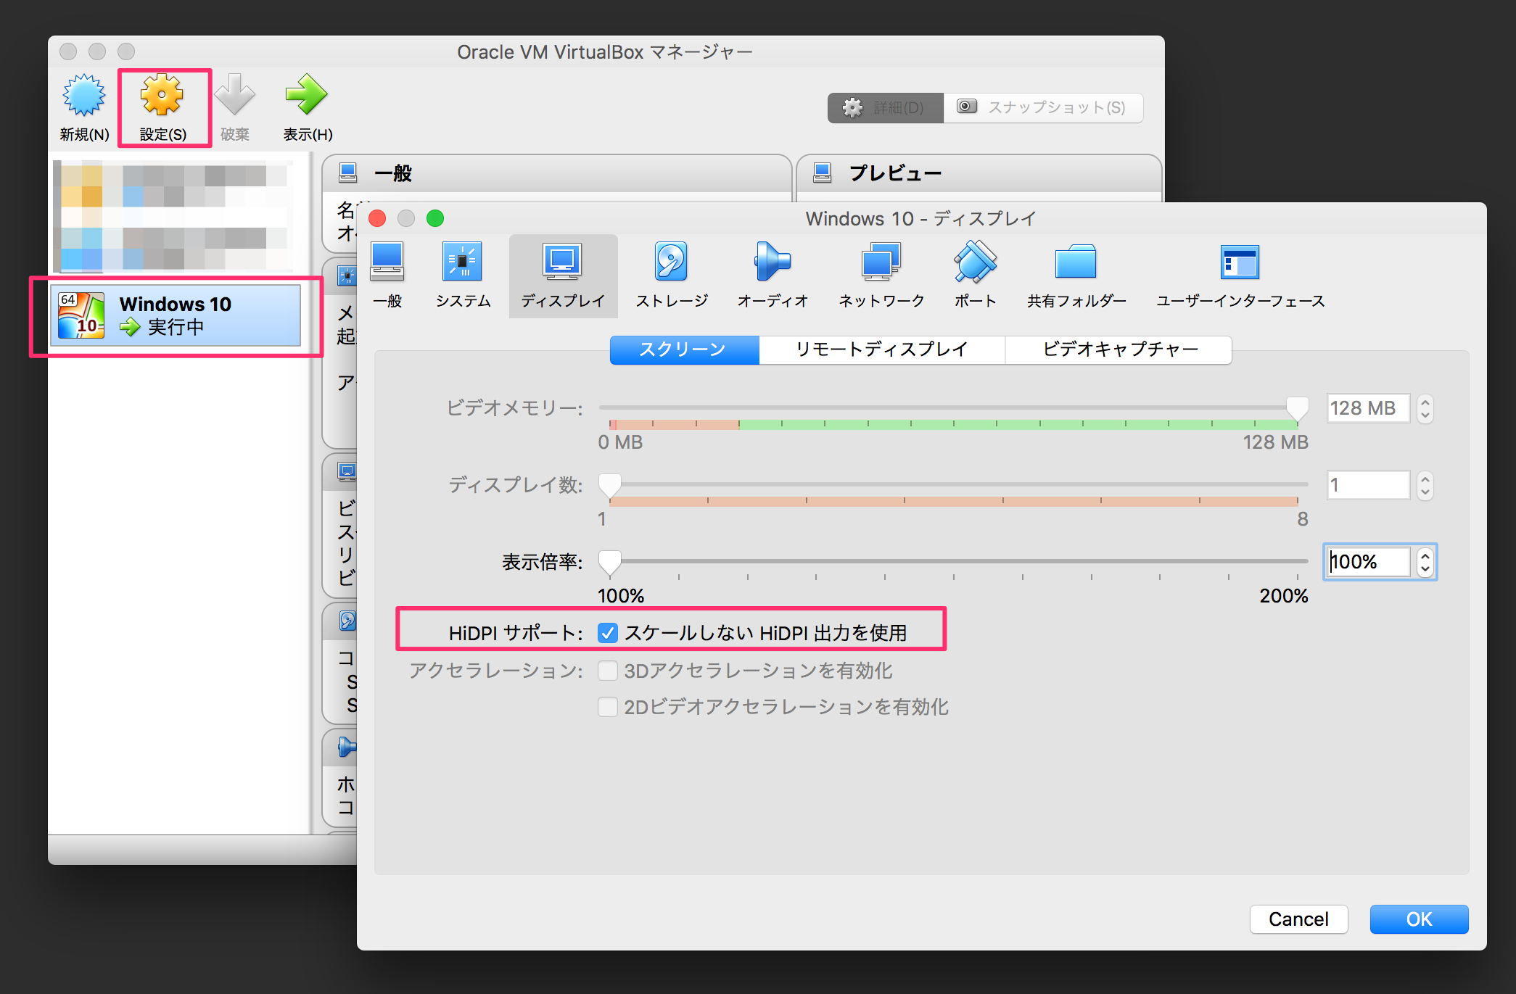Toggle スケールしない HiDPI 出力を使用 checkbox
Screen dimensions: 1516x994
click(608, 632)
